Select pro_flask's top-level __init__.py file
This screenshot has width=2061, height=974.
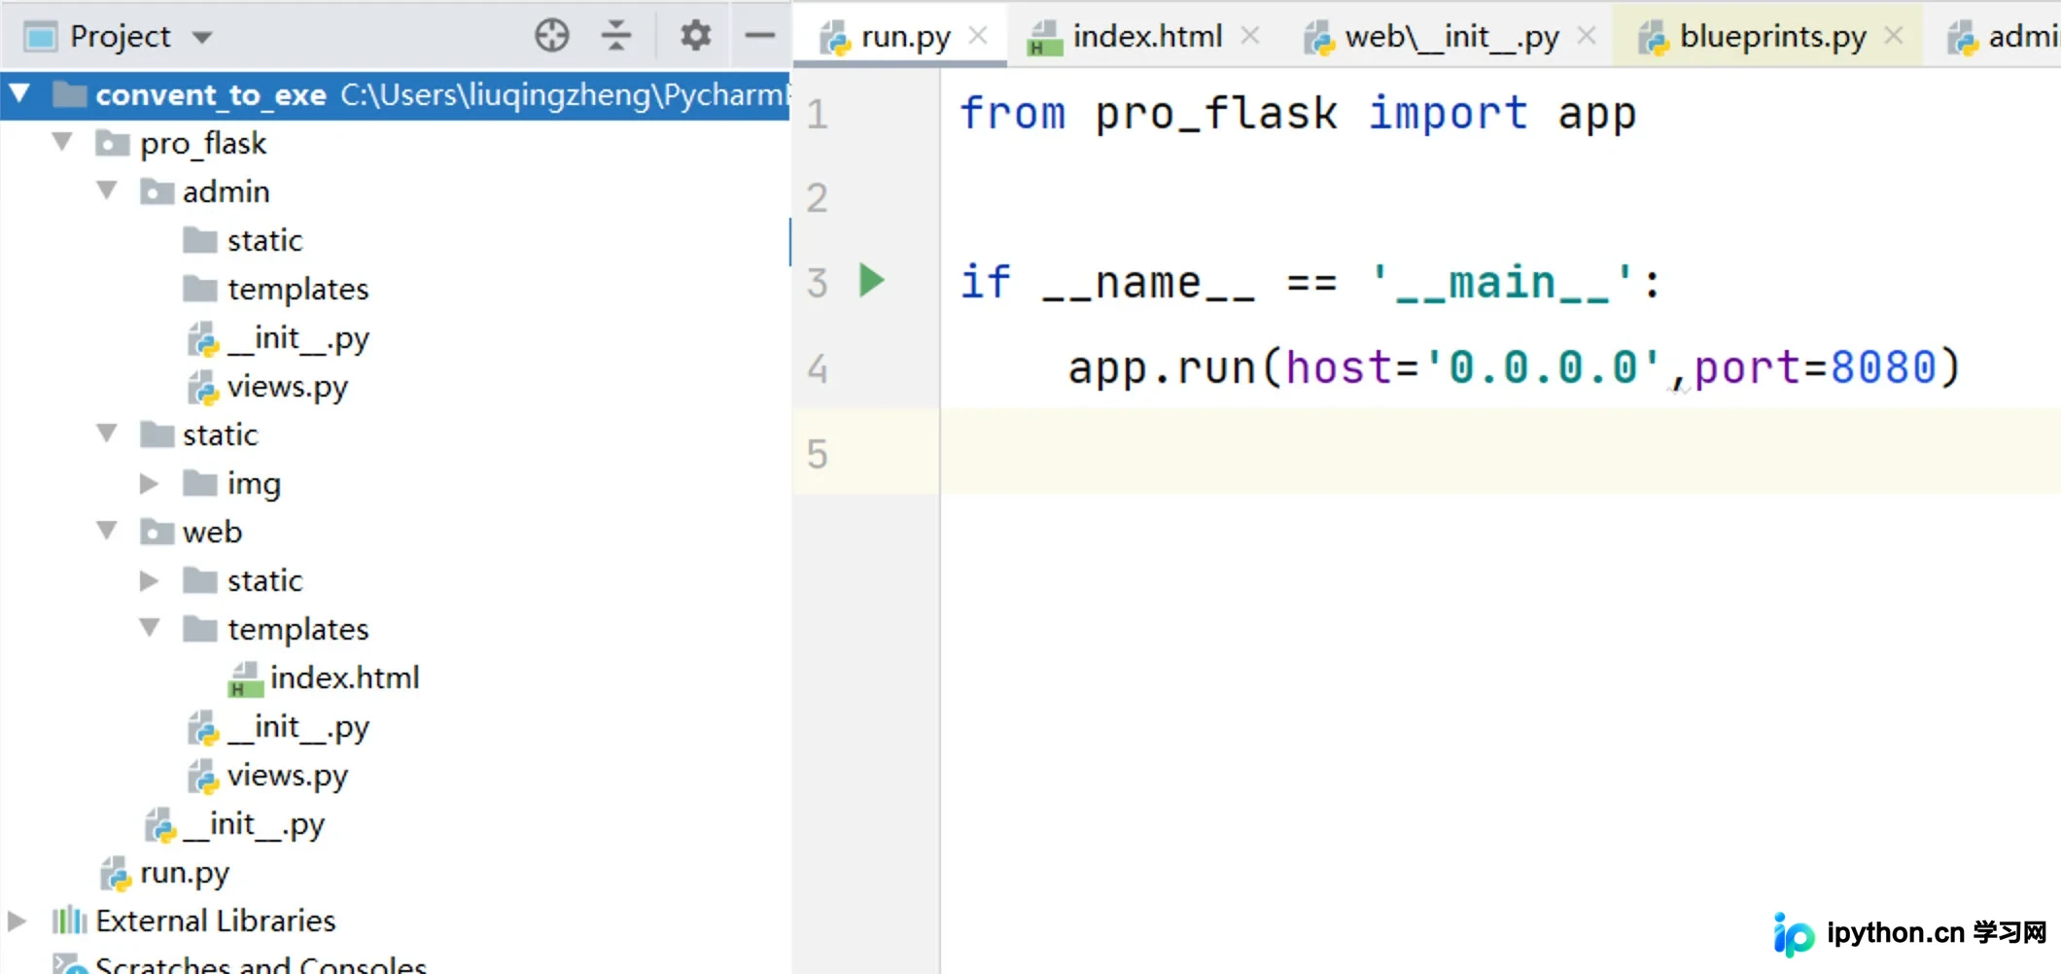click(x=253, y=824)
